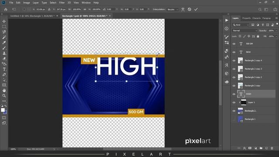
Task: Select the Move tool
Action: coord(4,21)
